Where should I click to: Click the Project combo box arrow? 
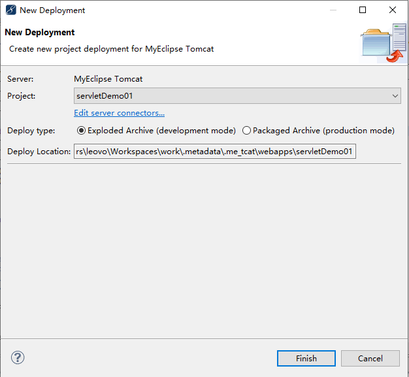click(x=395, y=96)
